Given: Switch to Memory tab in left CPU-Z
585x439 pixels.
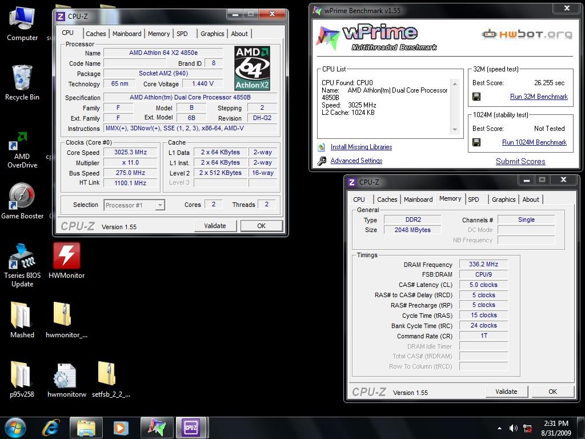Looking at the screenshot, I should click(x=159, y=34).
